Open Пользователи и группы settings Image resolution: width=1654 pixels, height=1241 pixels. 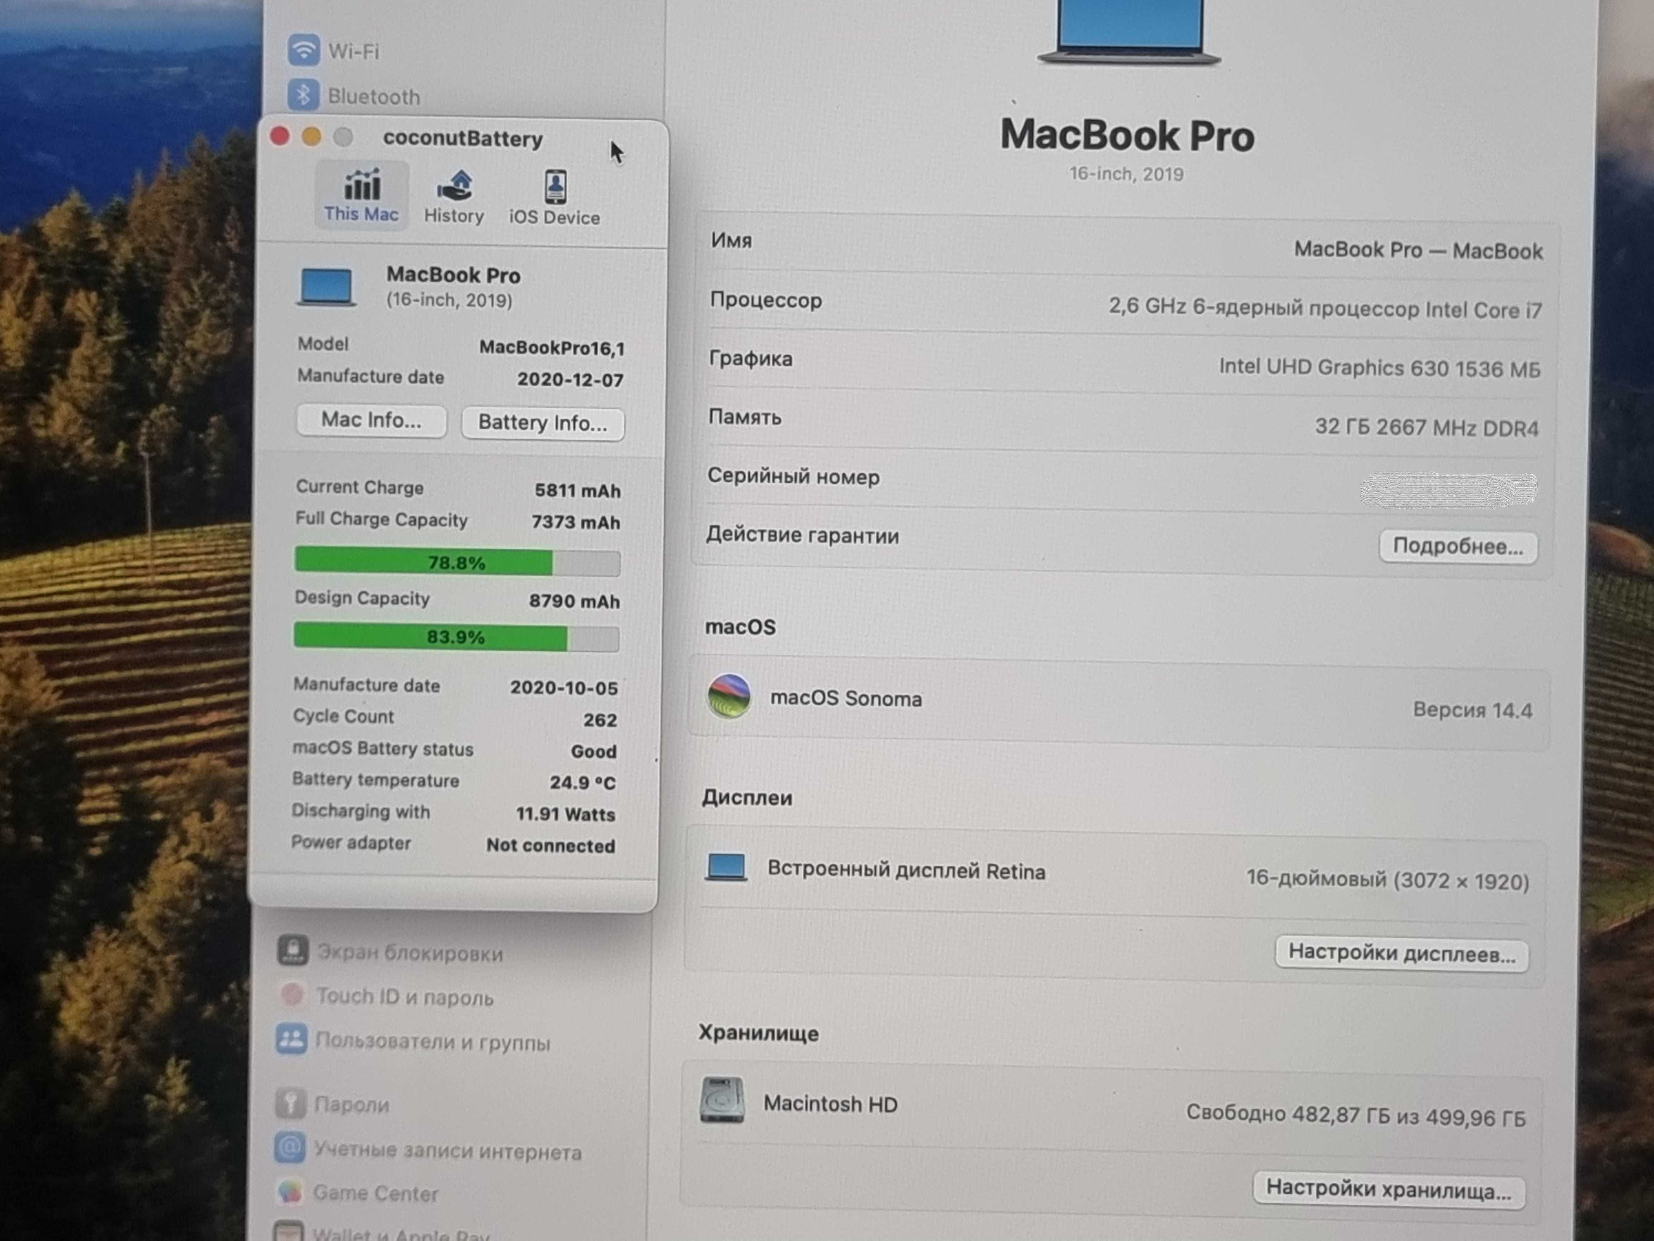pyautogui.click(x=413, y=1041)
